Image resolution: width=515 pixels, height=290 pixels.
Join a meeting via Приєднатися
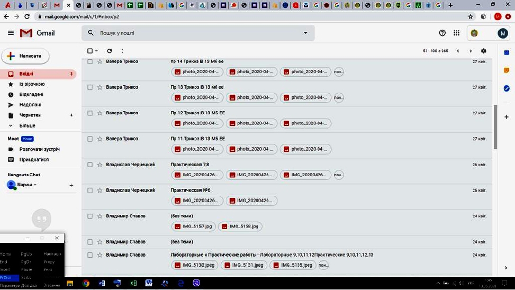point(34,160)
